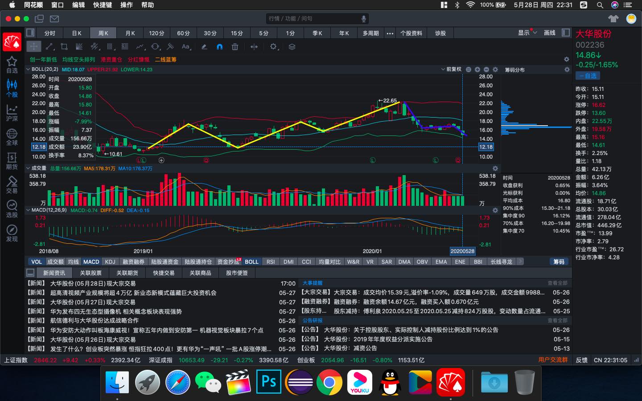Open settings gear of 成交量 panel

click(x=495, y=168)
